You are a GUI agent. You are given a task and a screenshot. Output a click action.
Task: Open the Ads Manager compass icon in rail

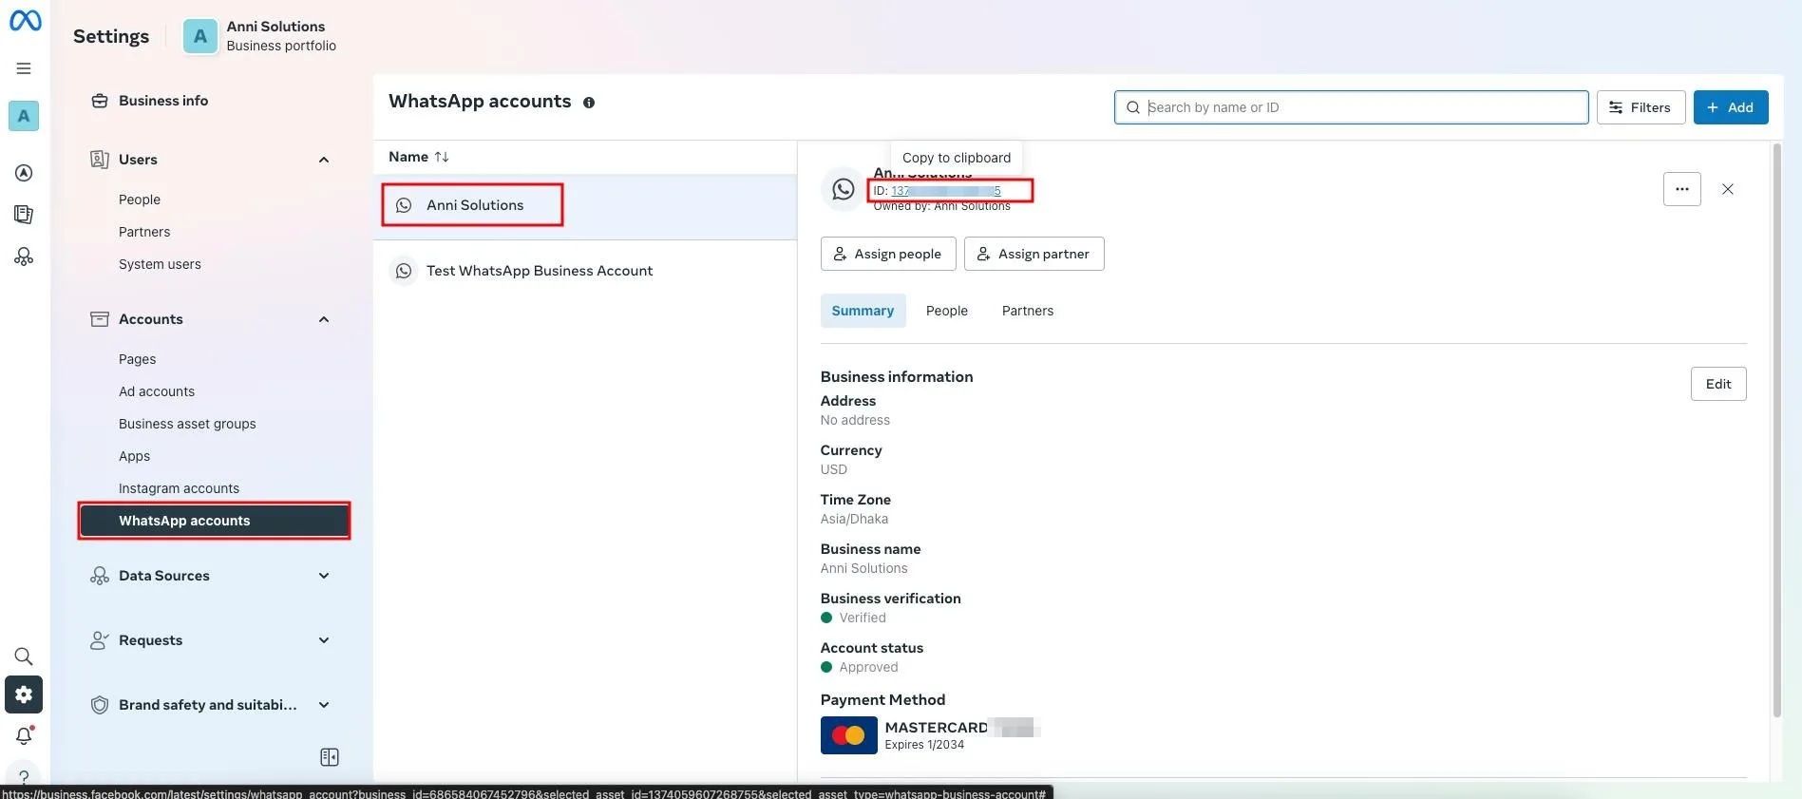(x=24, y=173)
